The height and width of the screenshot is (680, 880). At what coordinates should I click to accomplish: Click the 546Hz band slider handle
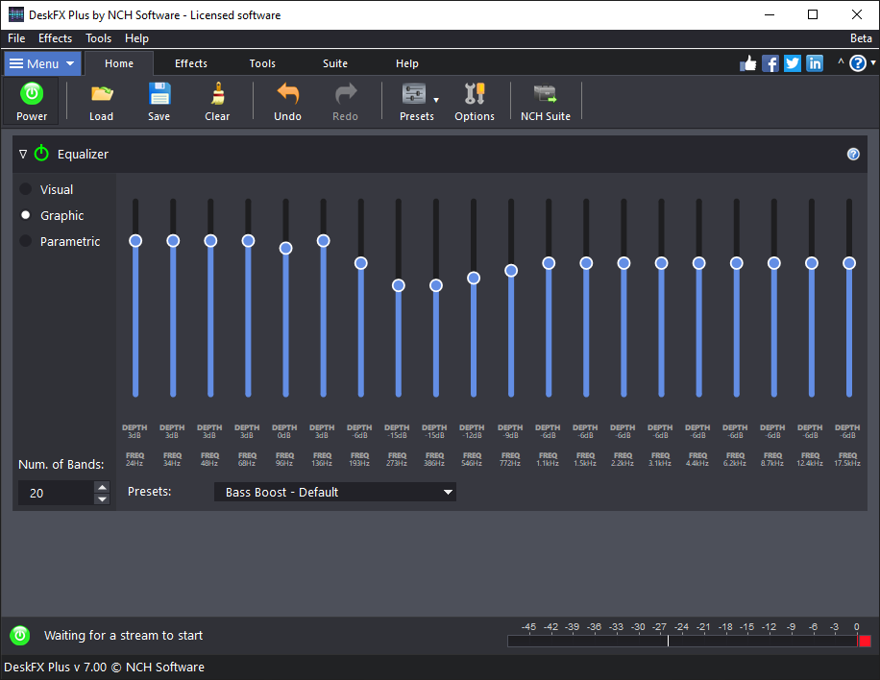coord(474,278)
